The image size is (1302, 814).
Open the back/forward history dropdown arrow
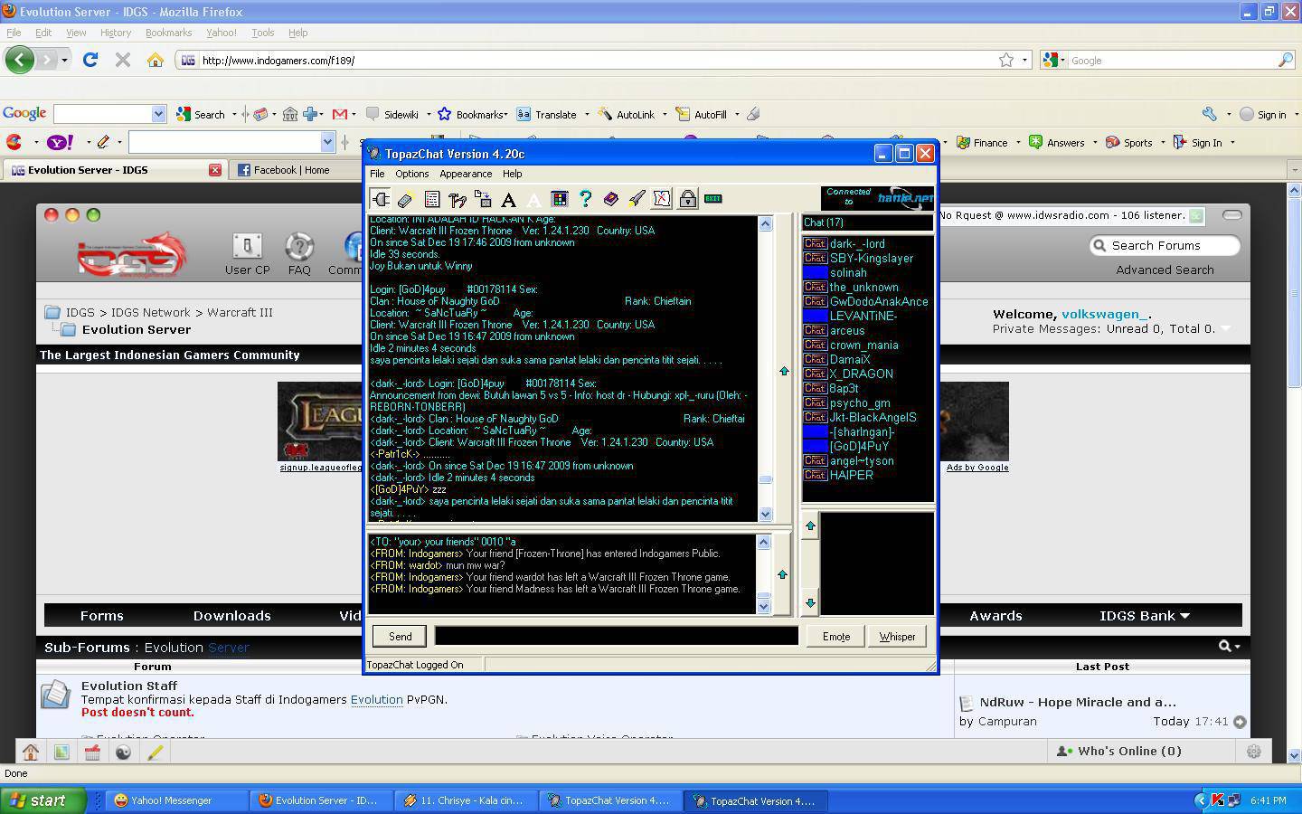(x=64, y=61)
